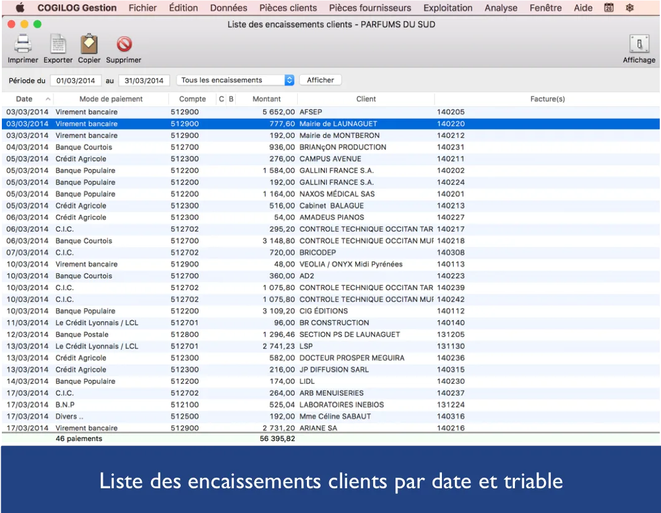This screenshot has width=661, height=513.
Task: Click the Copier clipboard icon
Action: 89,44
